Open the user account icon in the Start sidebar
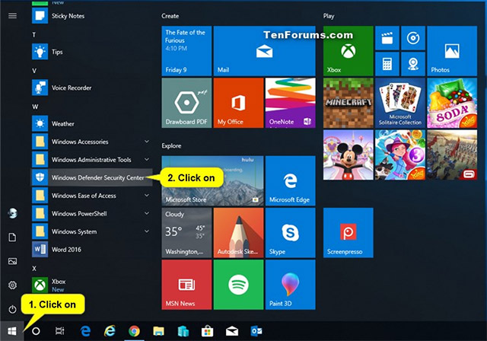Image resolution: width=487 pixels, height=341 pixels. click(12, 213)
